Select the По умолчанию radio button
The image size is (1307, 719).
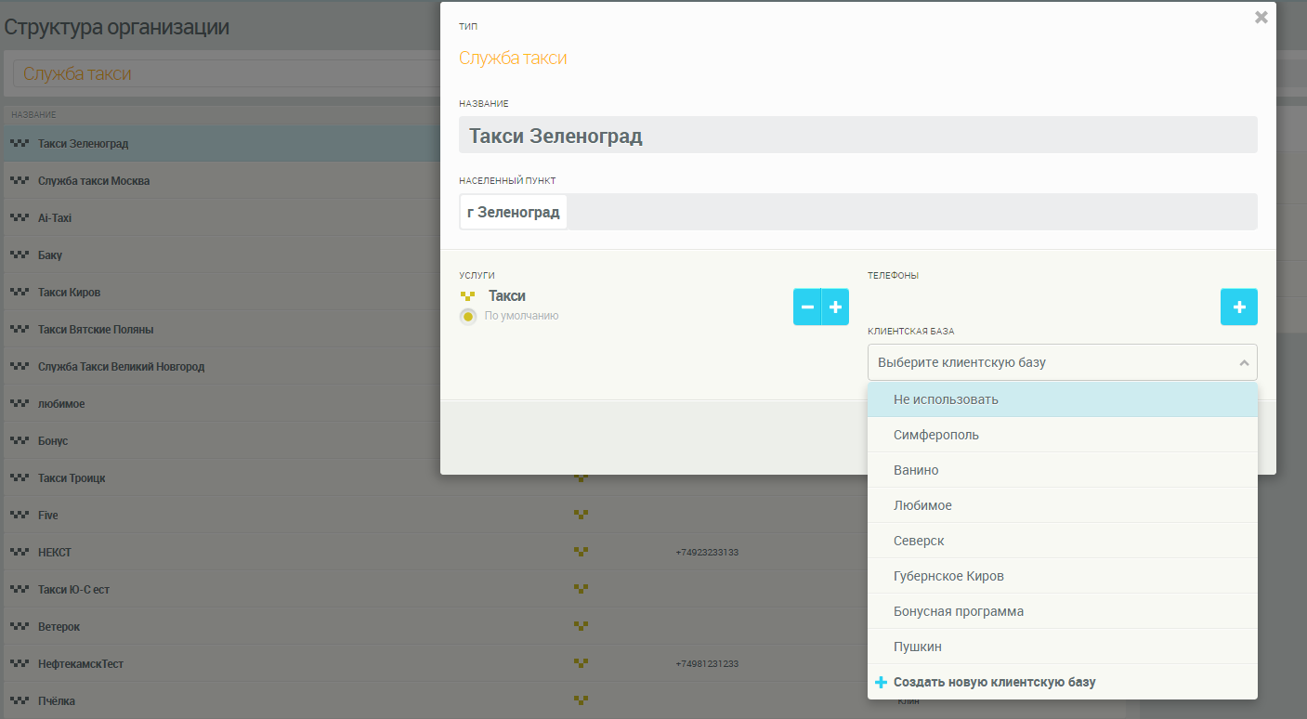tap(469, 317)
